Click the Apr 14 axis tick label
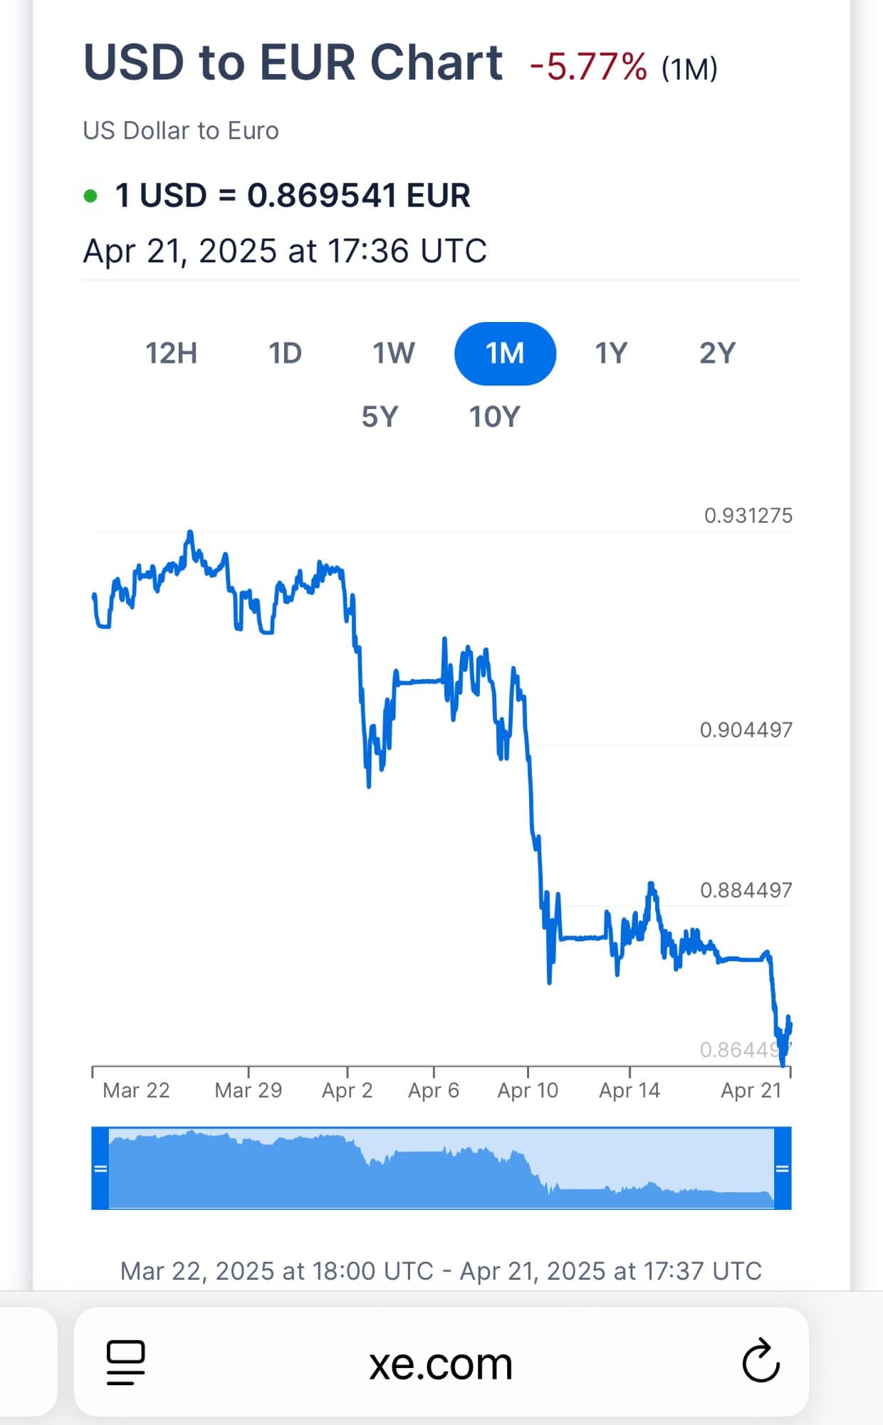This screenshot has width=883, height=1425. (629, 1090)
